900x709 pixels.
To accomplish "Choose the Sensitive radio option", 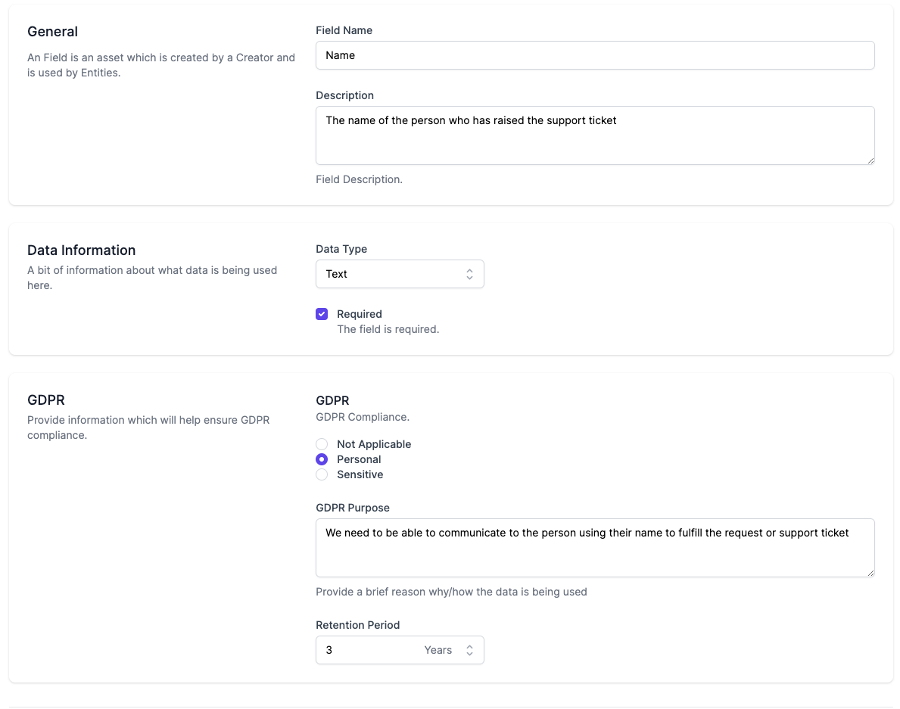I will (322, 474).
